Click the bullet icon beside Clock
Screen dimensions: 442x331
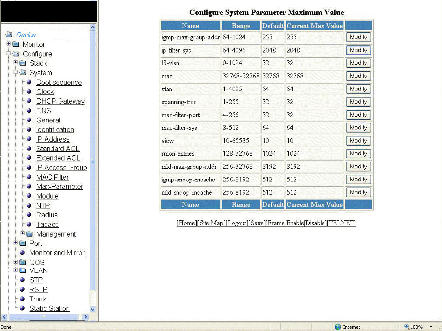29,91
